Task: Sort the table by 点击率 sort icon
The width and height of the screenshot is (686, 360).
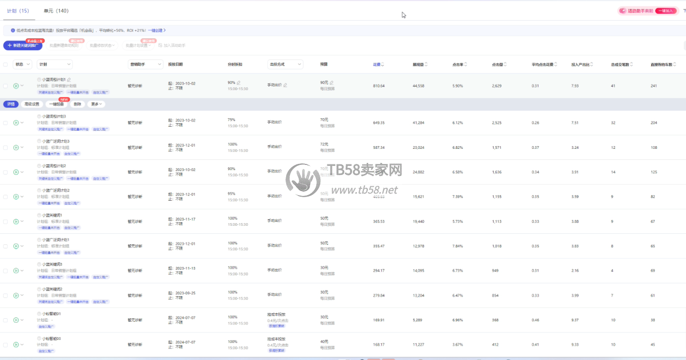Action: [x=466, y=64]
